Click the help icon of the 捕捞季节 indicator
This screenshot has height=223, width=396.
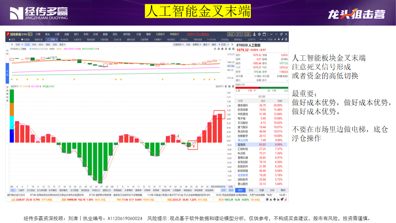(x=229, y=86)
